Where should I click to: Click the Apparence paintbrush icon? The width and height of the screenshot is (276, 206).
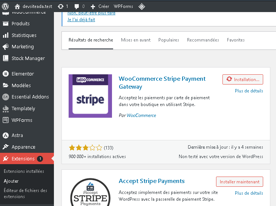tap(6, 147)
